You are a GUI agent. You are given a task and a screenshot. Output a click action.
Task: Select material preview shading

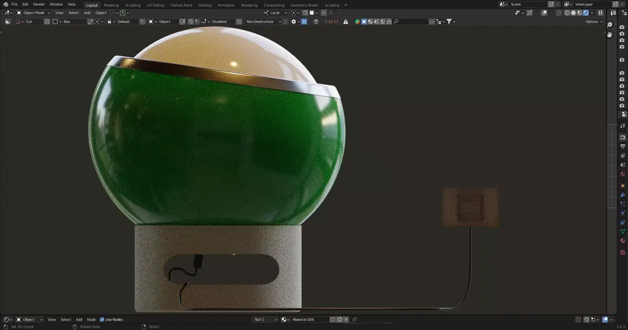(x=579, y=13)
